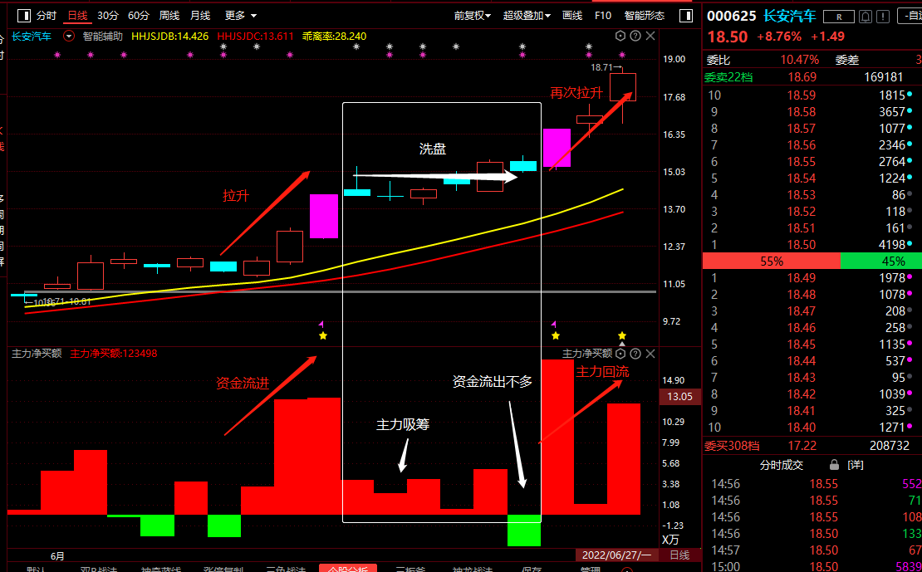Screen dimensions: 922x572
Task: Select the 日线 daily chart tab
Action: (x=77, y=15)
